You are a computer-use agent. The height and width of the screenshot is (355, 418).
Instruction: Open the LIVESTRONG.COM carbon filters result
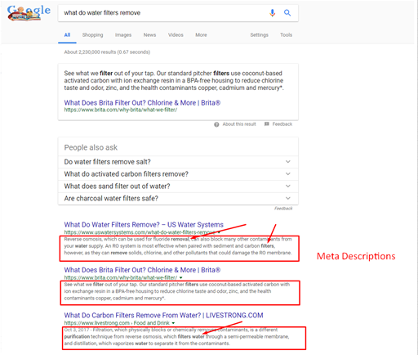[x=163, y=315]
